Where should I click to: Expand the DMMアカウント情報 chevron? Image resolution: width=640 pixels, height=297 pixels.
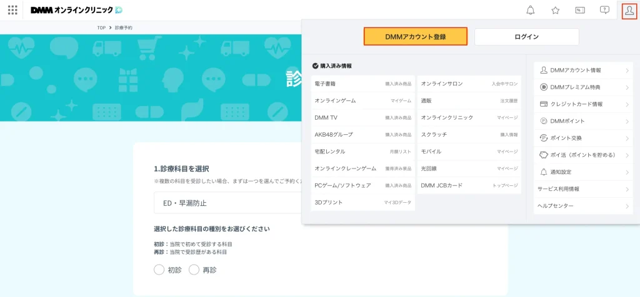click(627, 71)
